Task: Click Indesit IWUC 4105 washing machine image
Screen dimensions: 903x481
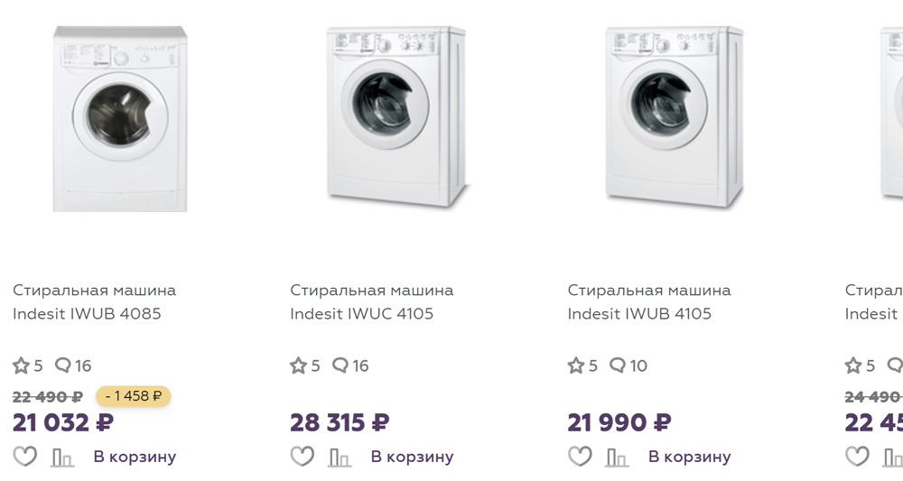Action: [x=396, y=116]
